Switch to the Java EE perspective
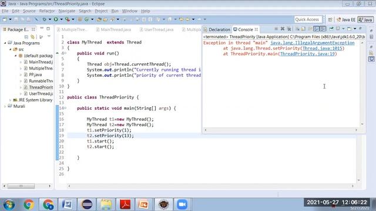The image size is (376, 211). tap(346, 20)
